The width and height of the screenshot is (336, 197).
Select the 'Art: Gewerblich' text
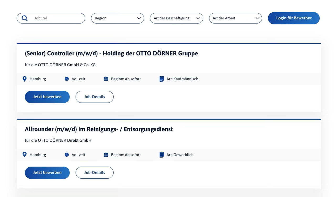click(180, 155)
